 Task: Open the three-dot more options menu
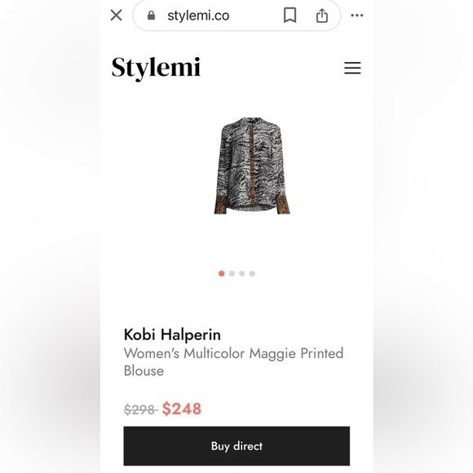(357, 15)
